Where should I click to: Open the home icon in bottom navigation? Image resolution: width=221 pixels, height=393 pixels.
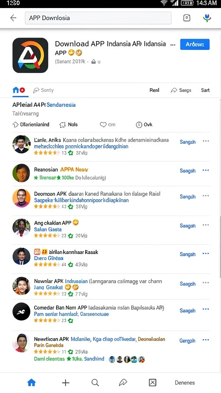tap(31, 383)
